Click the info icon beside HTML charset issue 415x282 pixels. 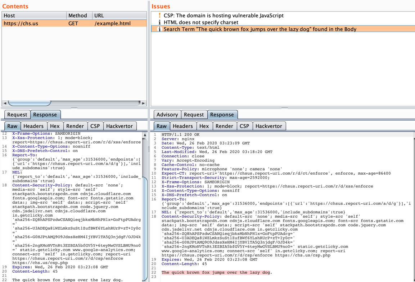[x=159, y=22]
